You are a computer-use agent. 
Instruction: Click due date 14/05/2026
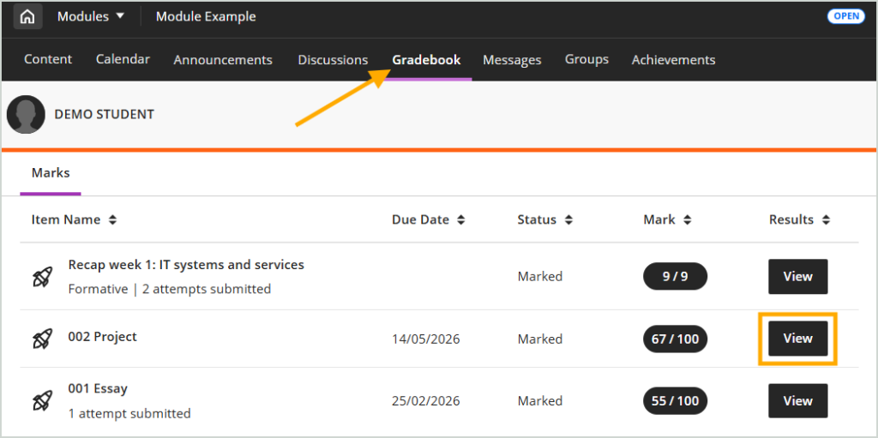(425, 339)
